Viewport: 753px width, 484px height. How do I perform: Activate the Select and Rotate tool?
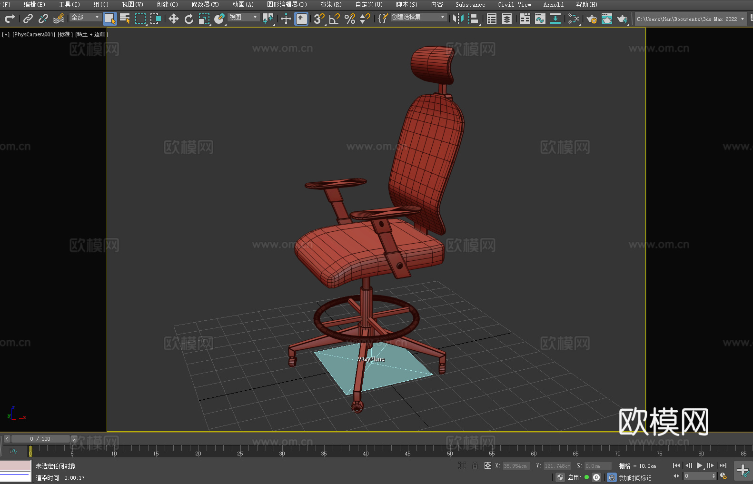click(x=189, y=19)
